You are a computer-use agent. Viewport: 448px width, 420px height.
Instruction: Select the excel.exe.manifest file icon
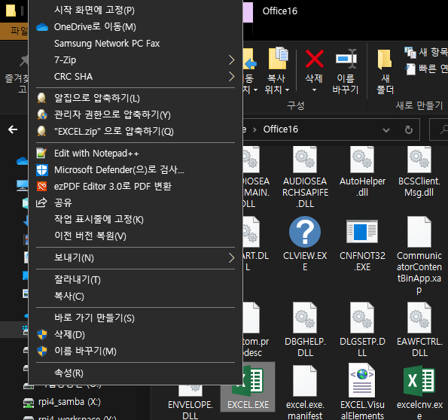pyautogui.click(x=305, y=381)
